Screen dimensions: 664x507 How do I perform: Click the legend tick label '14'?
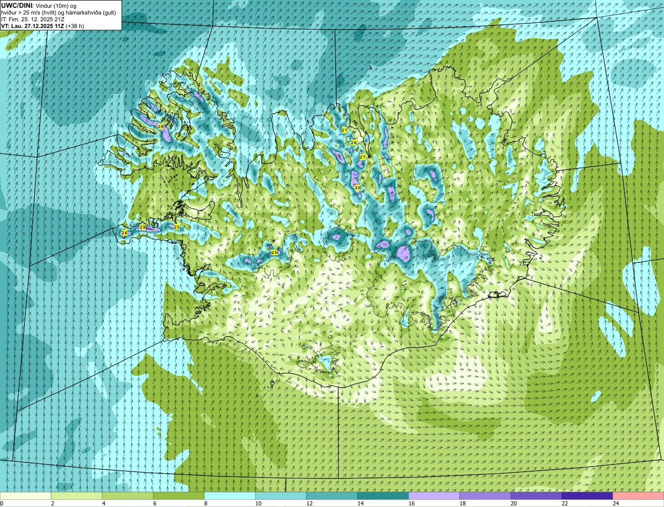pyautogui.click(x=360, y=503)
